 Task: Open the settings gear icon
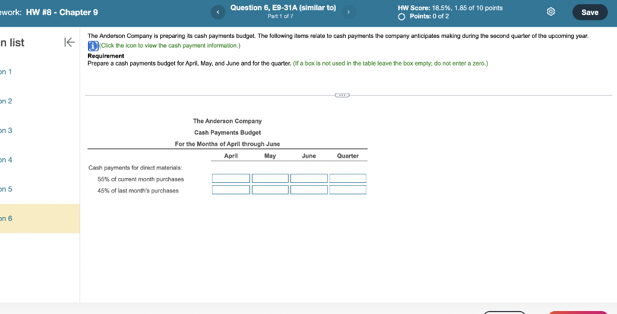(x=551, y=12)
